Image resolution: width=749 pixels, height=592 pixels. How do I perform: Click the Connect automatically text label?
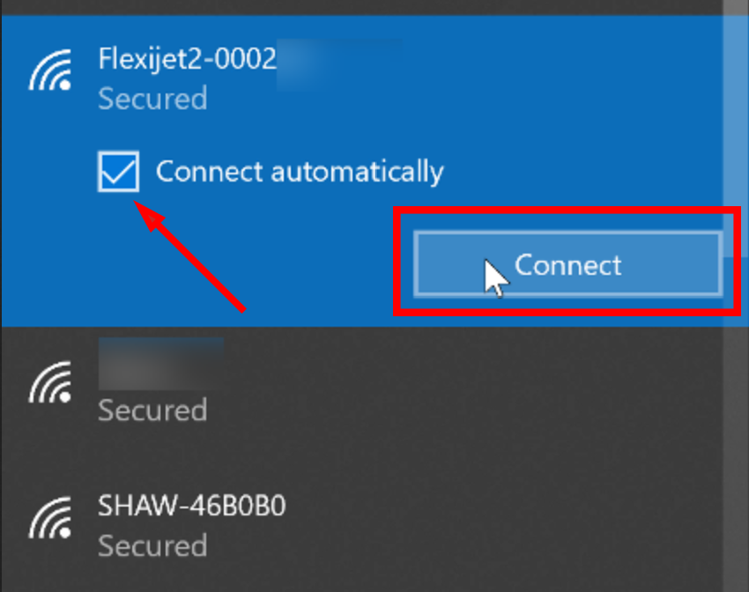(x=300, y=171)
